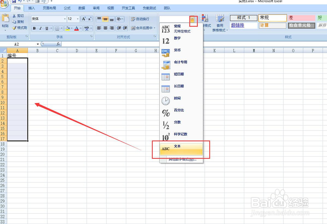This screenshot has width=327, height=224.
Task: Switch to the 插入 (Insert) tab
Action: point(31,8)
